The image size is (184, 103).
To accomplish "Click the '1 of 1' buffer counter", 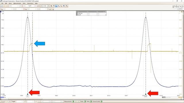I will pos(30,6).
